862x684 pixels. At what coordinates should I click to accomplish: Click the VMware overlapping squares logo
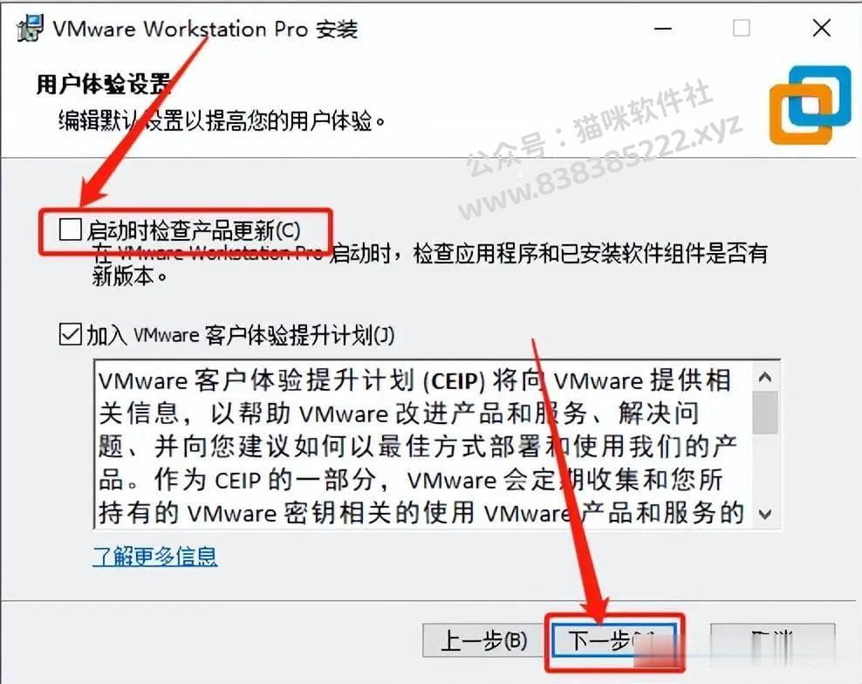click(x=810, y=105)
